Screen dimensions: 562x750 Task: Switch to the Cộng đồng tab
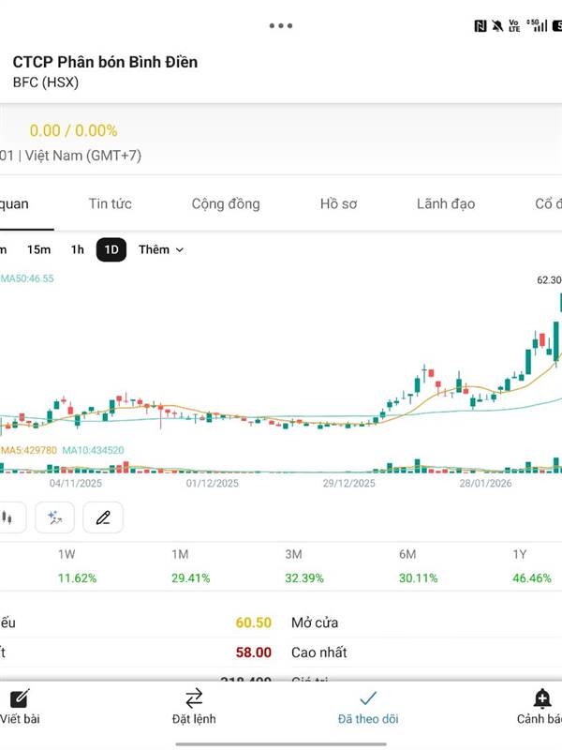[x=226, y=203]
